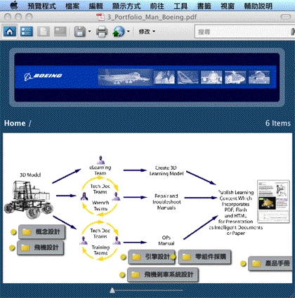Click yellow dot beside 產品手冊 folder
Screen dimensions: 295x298
point(243,264)
